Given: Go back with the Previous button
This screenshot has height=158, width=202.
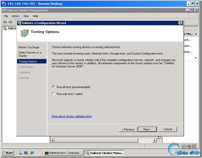Looking at the screenshot, I should pos(128,129).
